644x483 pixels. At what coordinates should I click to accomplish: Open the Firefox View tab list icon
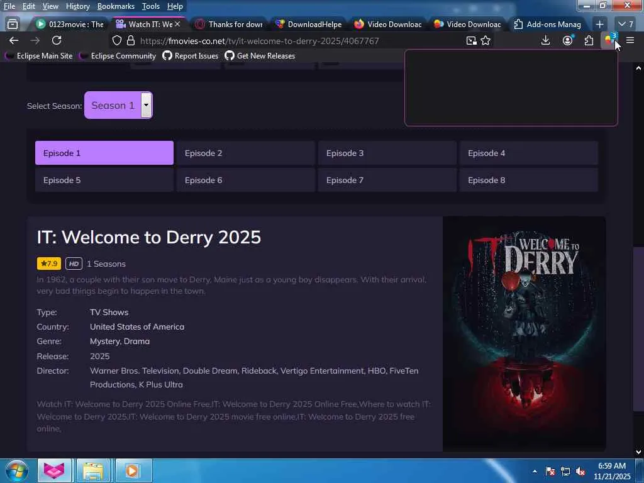pyautogui.click(x=13, y=25)
